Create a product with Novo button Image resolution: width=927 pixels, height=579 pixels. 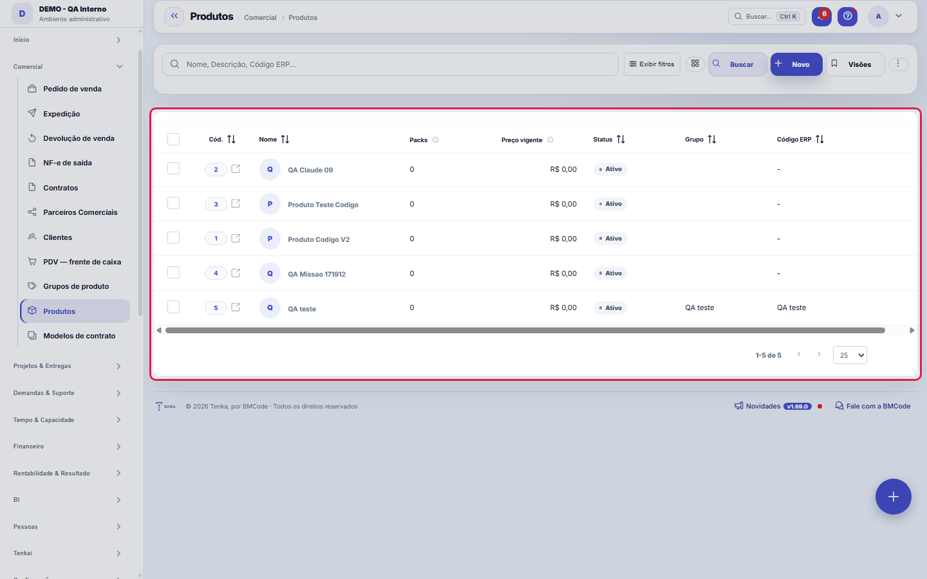tap(796, 64)
